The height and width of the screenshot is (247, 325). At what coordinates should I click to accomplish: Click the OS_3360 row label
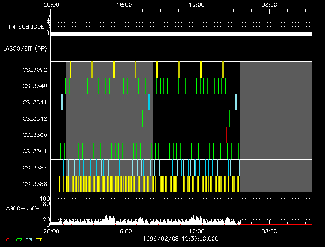[35, 135]
